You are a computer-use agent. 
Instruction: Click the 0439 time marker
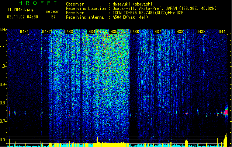click(x=201, y=32)
